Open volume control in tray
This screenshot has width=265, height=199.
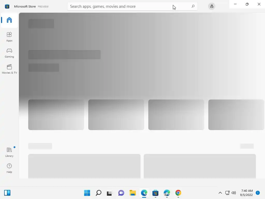[234, 193]
